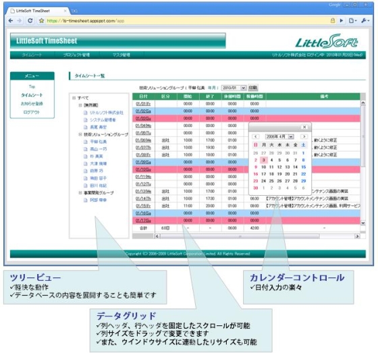Collapse the 事業開発グループ tree group

pyautogui.click(x=80, y=193)
